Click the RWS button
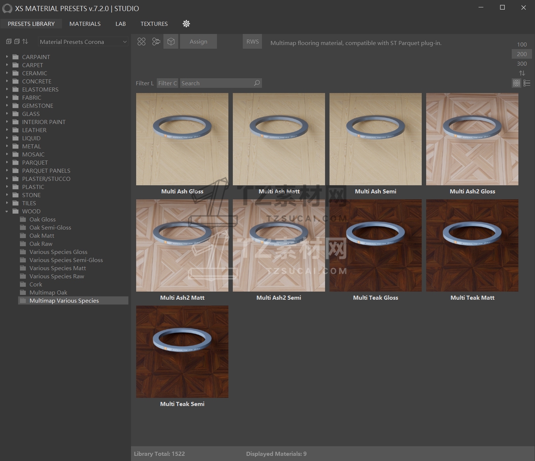The height and width of the screenshot is (461, 535). point(252,42)
